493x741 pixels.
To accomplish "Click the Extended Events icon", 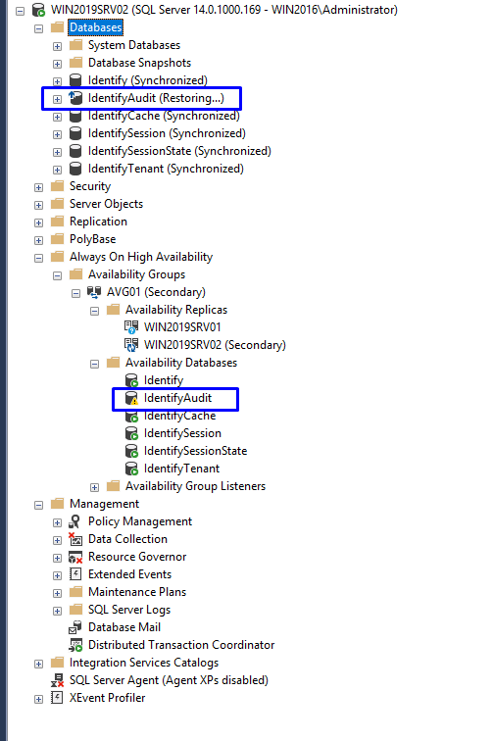I will (75, 574).
